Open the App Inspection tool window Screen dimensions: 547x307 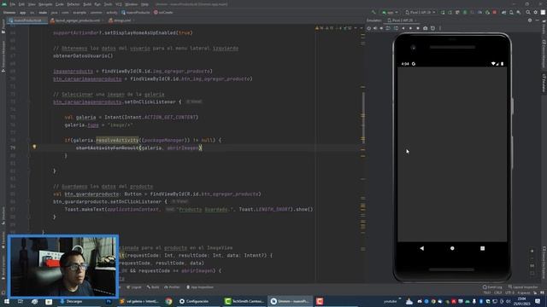coord(200,287)
